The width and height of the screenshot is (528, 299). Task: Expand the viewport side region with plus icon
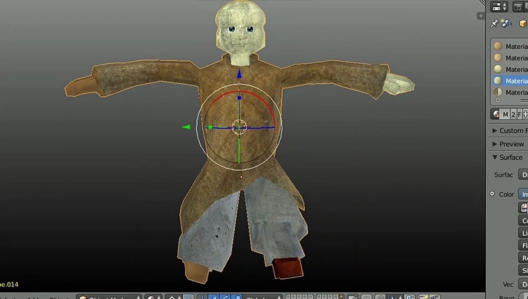481,16
